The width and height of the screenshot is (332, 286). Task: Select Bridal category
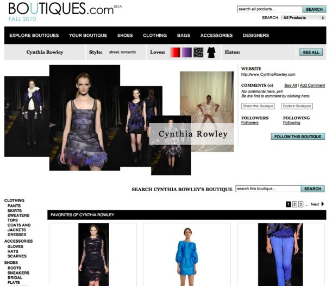[x=15, y=277]
